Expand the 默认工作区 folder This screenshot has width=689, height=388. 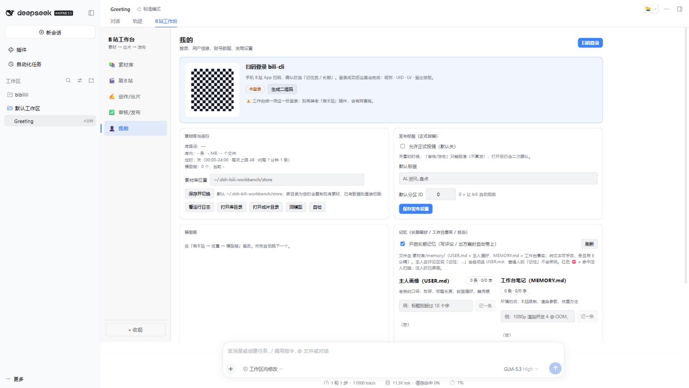[x=50, y=108]
